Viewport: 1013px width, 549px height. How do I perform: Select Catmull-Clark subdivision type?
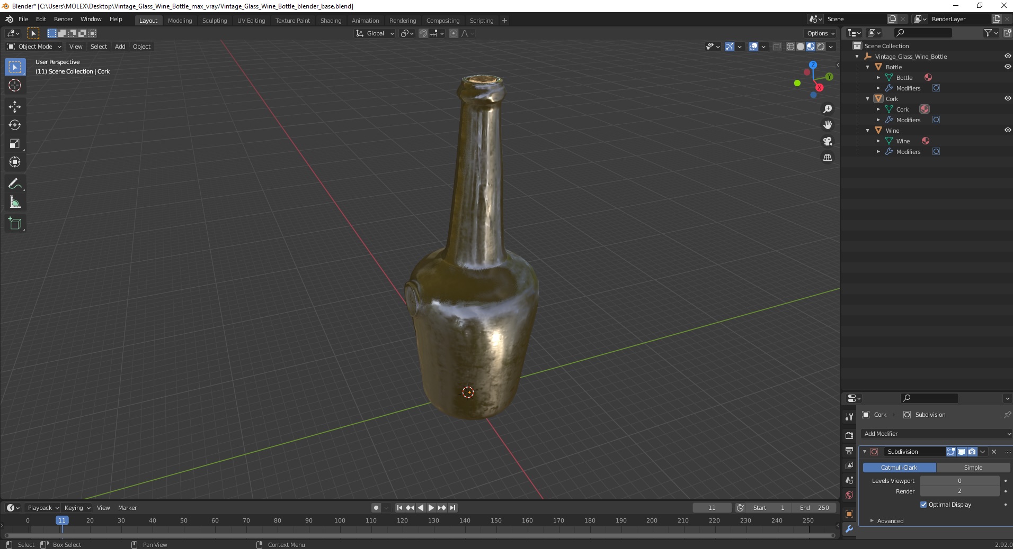pos(899,468)
